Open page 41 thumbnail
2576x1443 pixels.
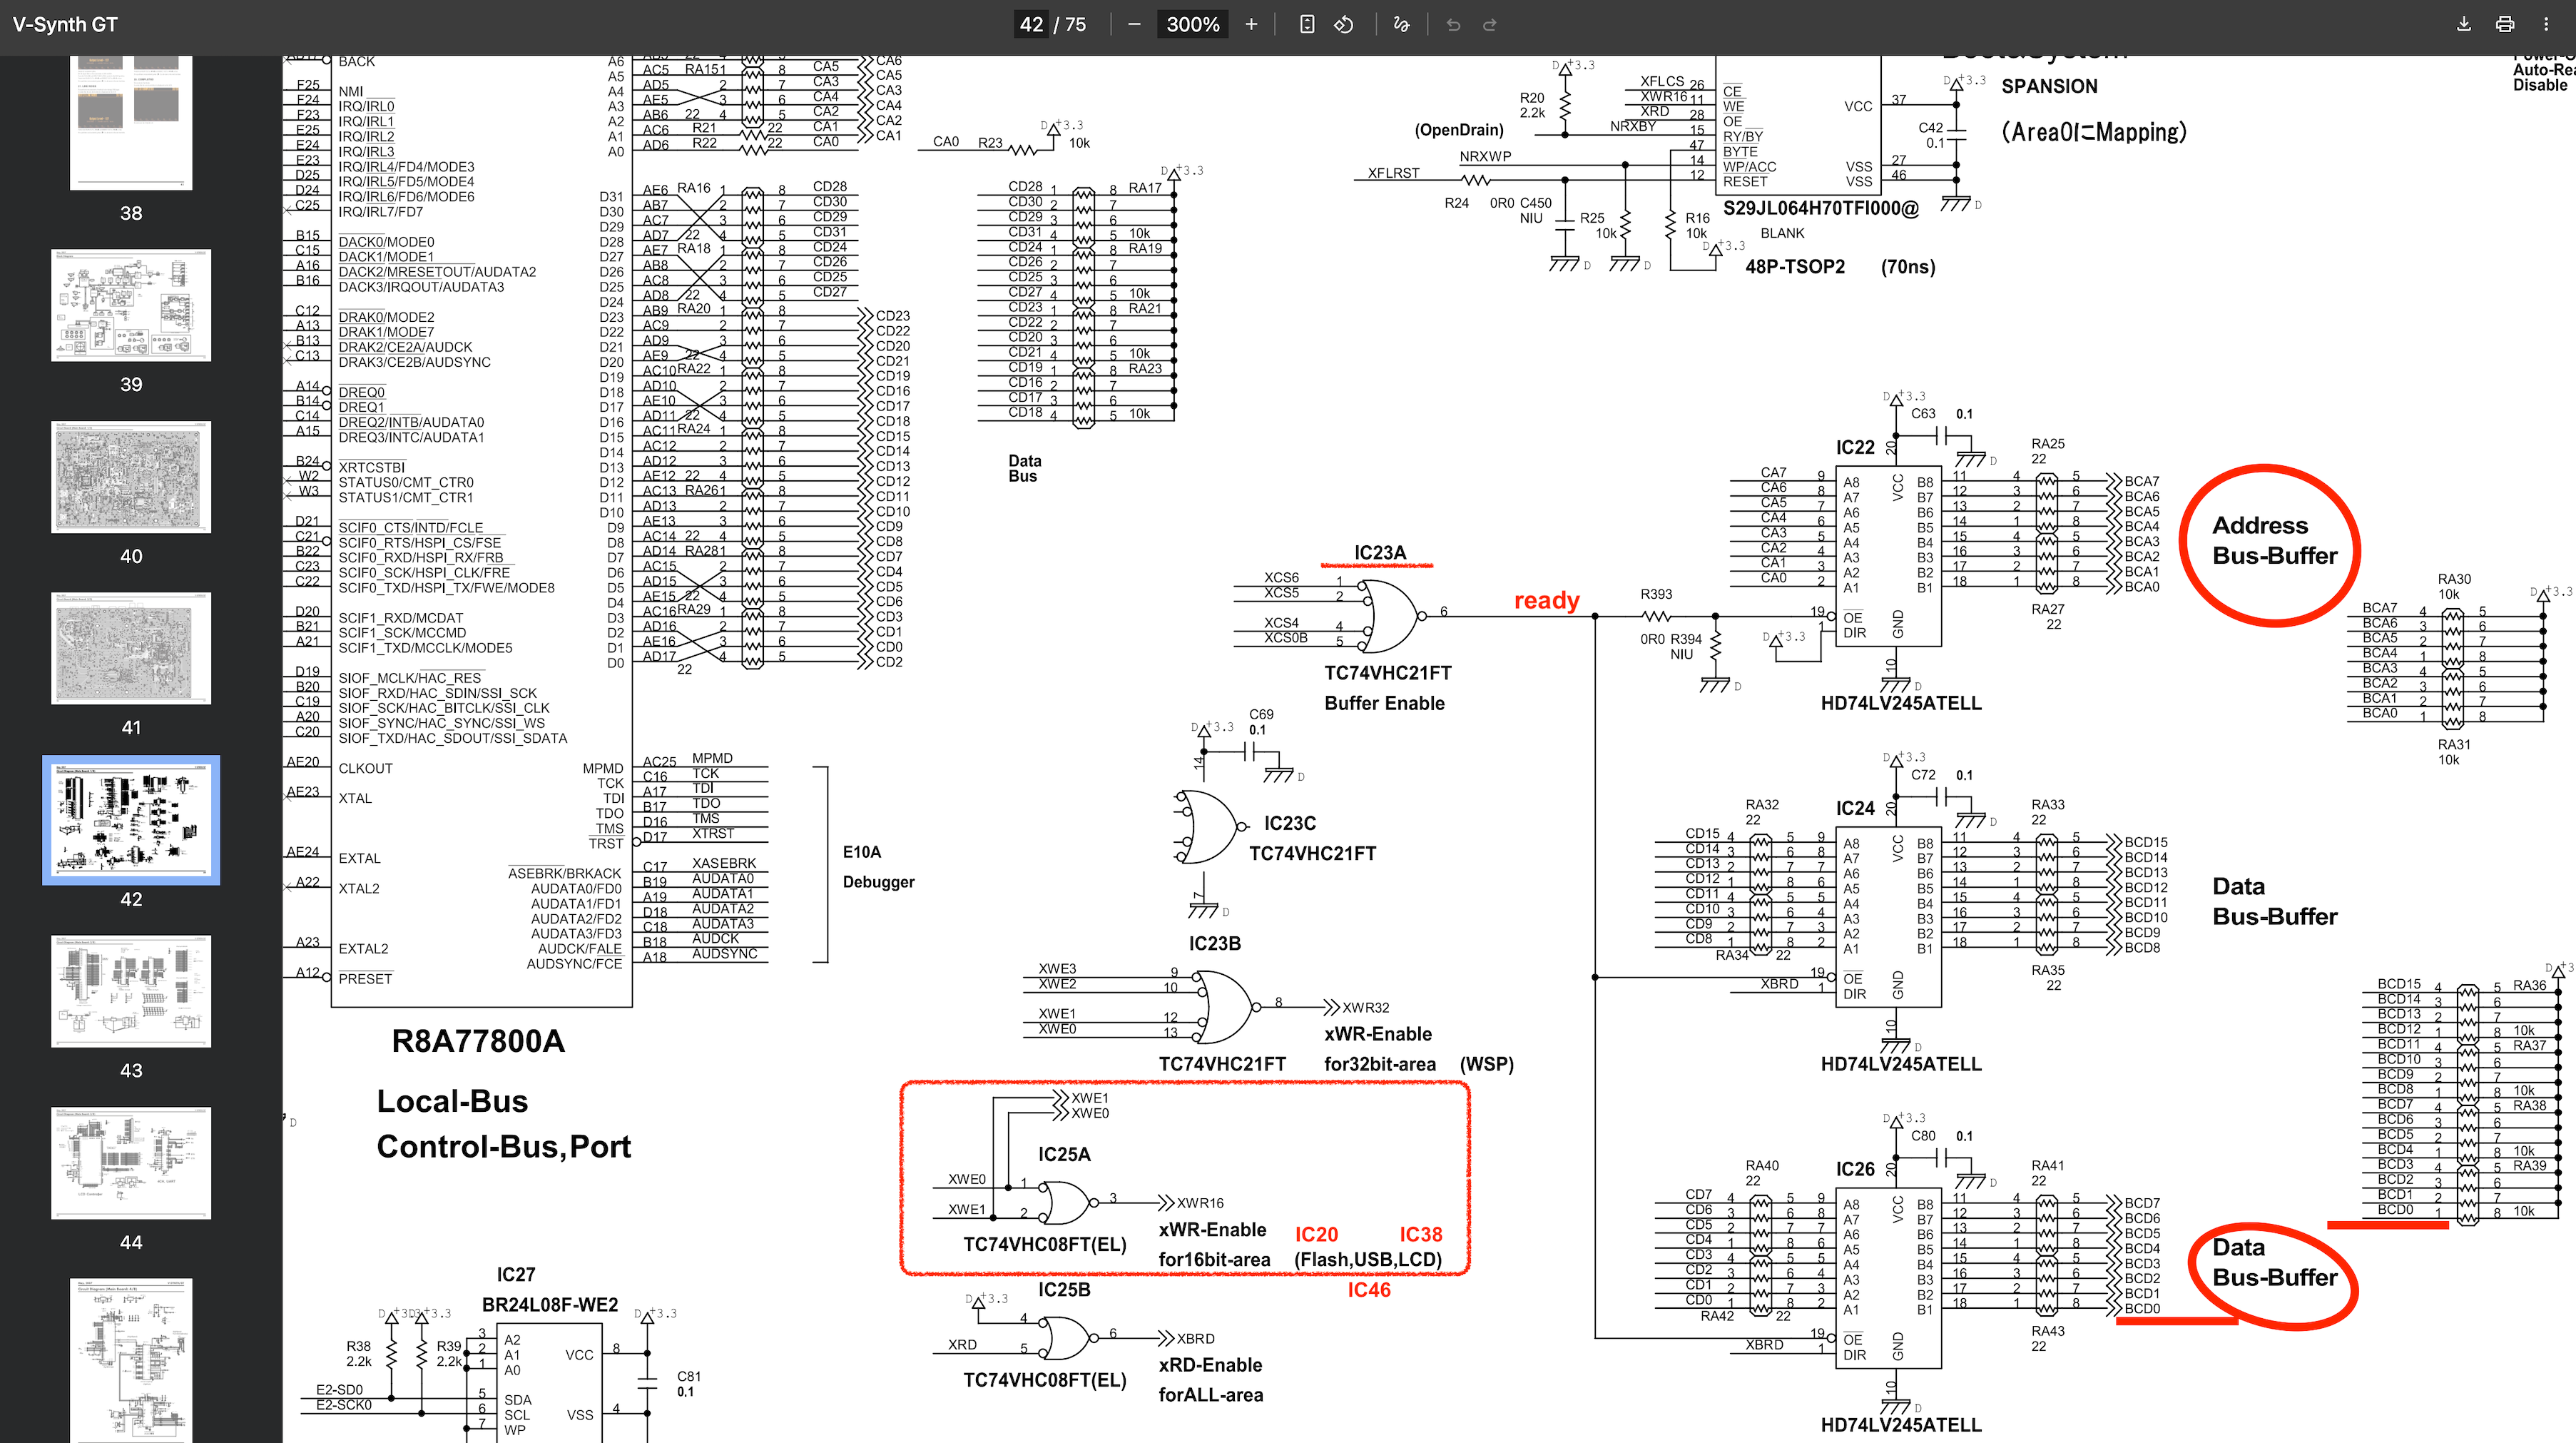click(x=131, y=649)
